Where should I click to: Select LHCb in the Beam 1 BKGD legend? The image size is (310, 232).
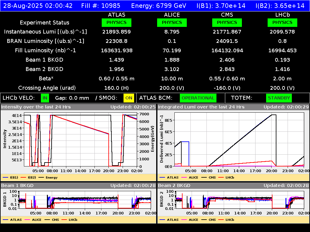pos(73,220)
